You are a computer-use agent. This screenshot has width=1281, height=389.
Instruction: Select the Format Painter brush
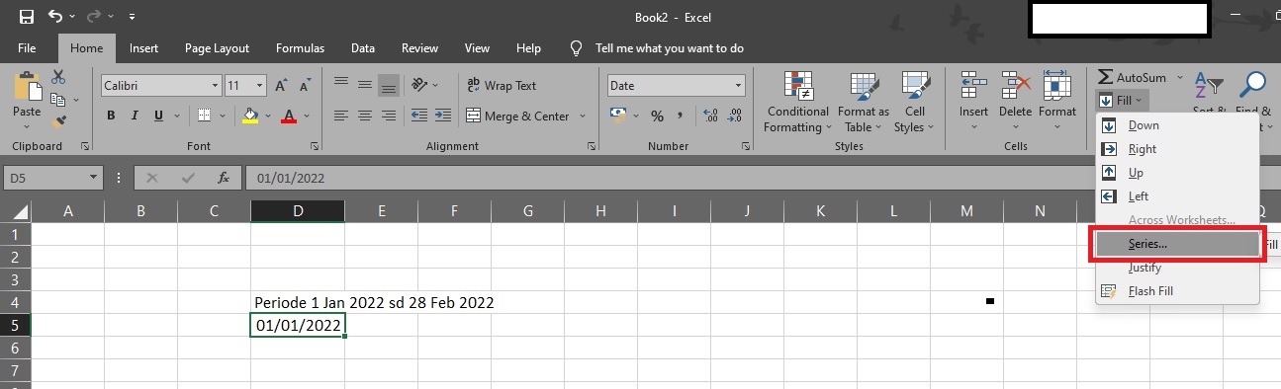58,122
